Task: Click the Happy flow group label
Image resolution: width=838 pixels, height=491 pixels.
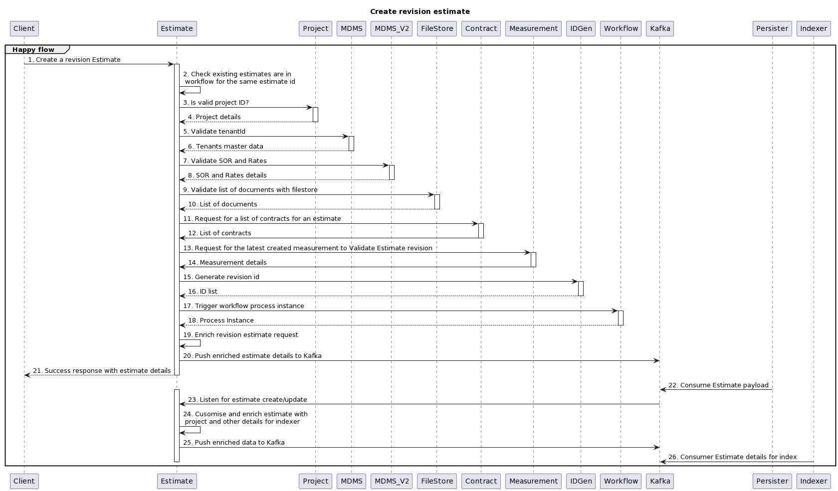Action: (x=33, y=49)
